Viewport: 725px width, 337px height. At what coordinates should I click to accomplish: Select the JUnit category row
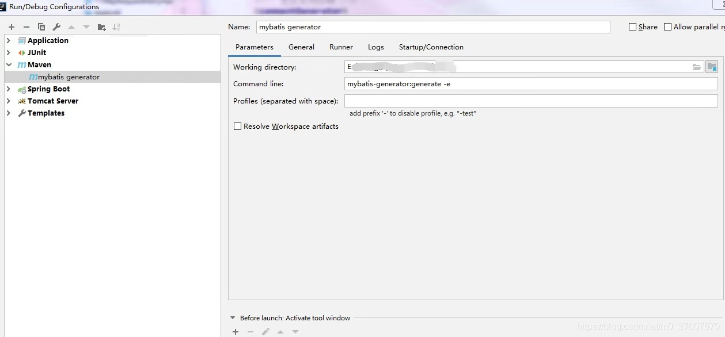pos(112,53)
